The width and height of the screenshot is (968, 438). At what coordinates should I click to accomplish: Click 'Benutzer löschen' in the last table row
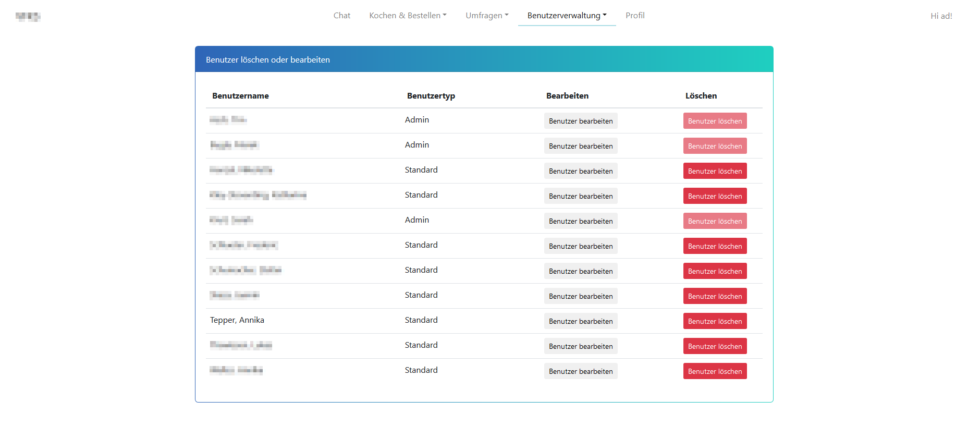(x=715, y=371)
